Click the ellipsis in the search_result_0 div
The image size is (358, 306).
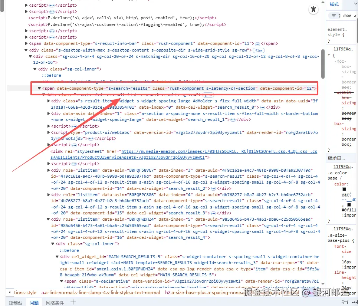click(x=262, y=108)
